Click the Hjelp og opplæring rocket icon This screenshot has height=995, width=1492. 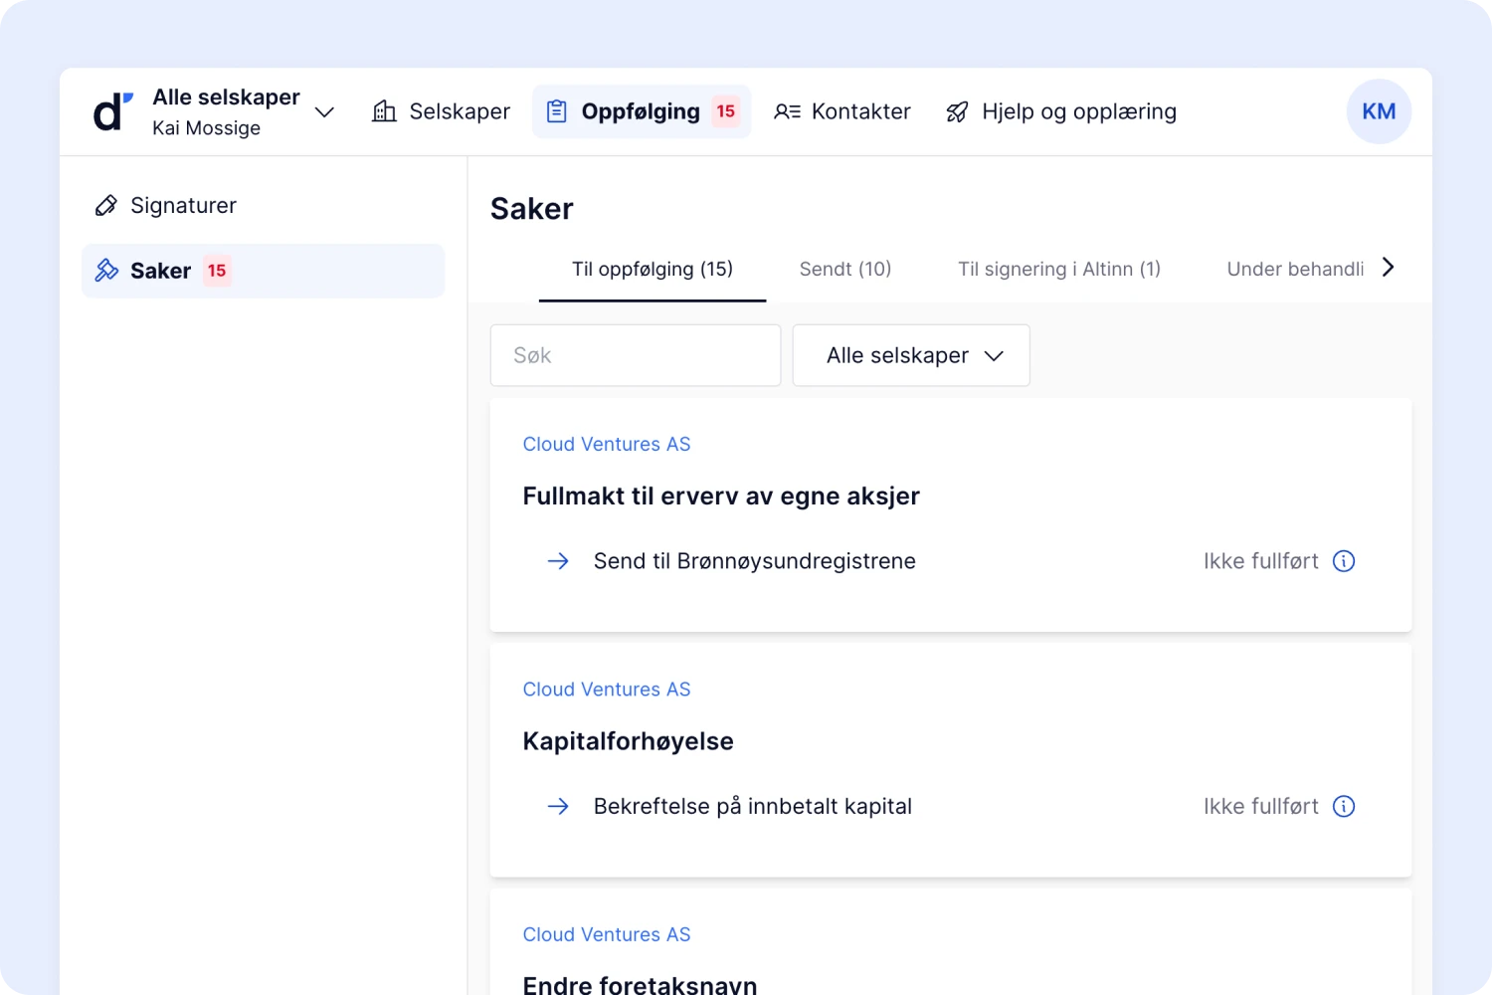957,111
